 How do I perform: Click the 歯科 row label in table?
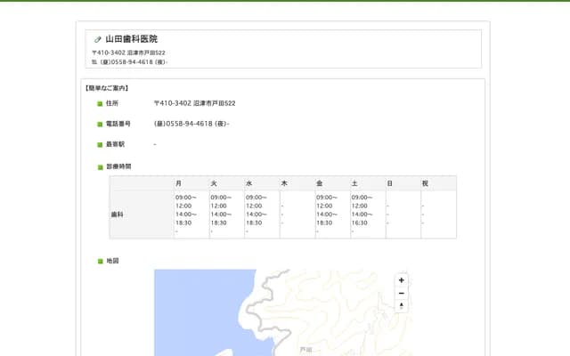tap(117, 214)
